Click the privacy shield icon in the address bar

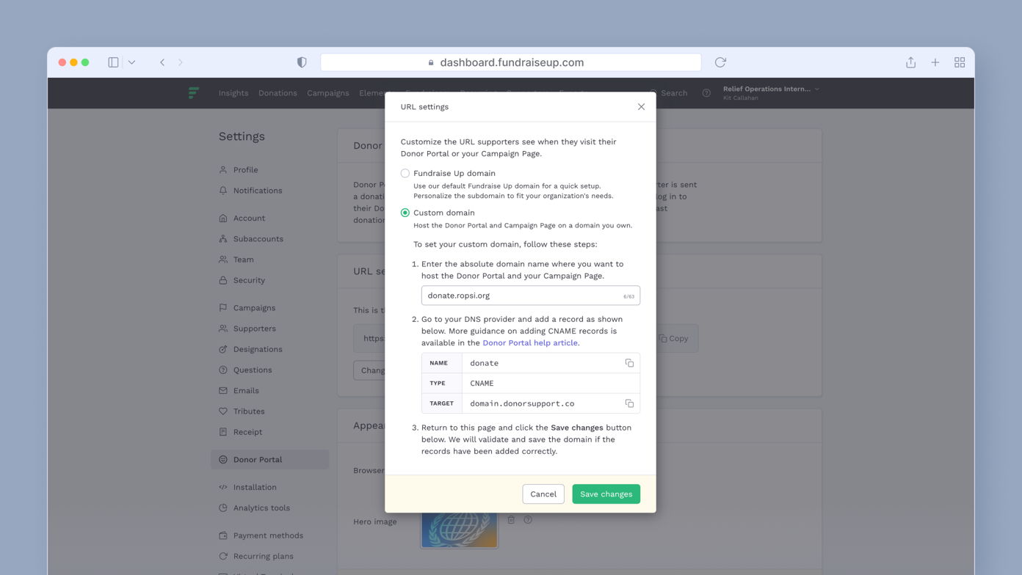pos(302,62)
